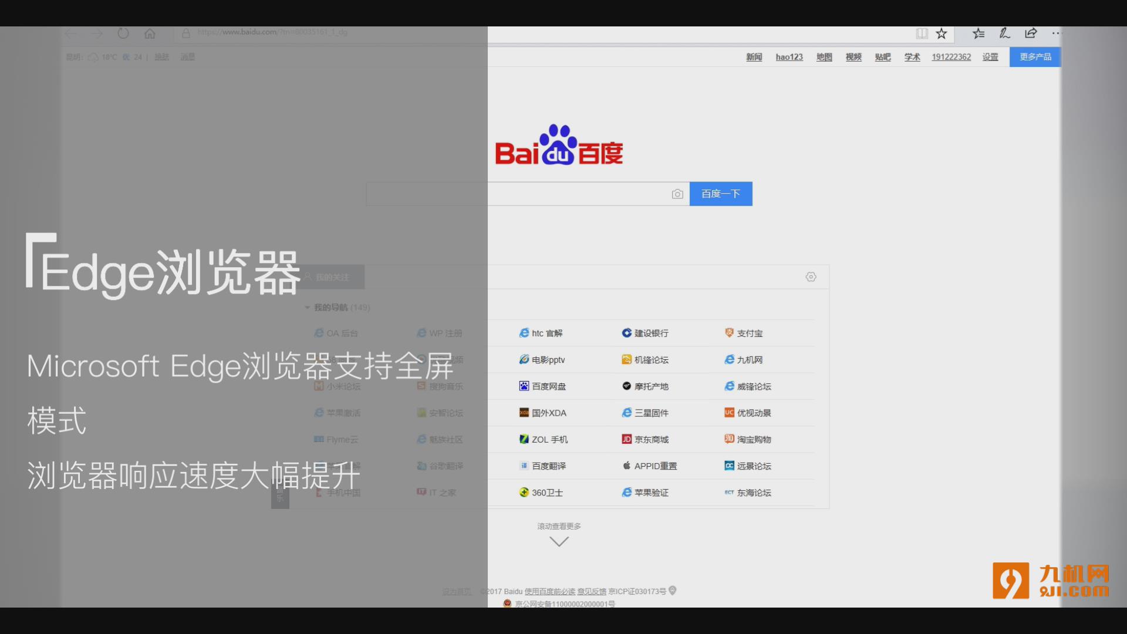Click the camera image-search icon
Viewport: 1127px width, 634px height.
(x=677, y=194)
